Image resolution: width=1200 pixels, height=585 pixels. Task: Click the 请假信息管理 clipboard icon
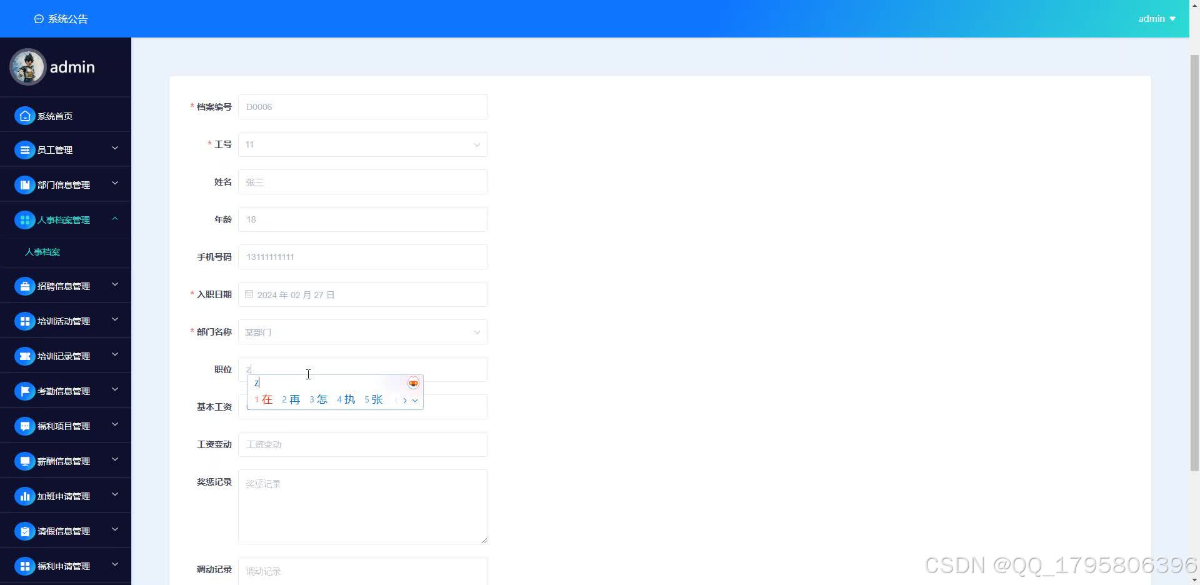tap(24, 531)
